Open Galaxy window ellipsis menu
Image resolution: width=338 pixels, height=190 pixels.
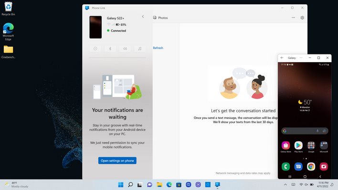point(301,58)
